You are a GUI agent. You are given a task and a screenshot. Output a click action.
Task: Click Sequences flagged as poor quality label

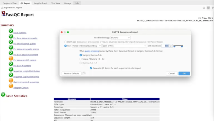point(72,115)
